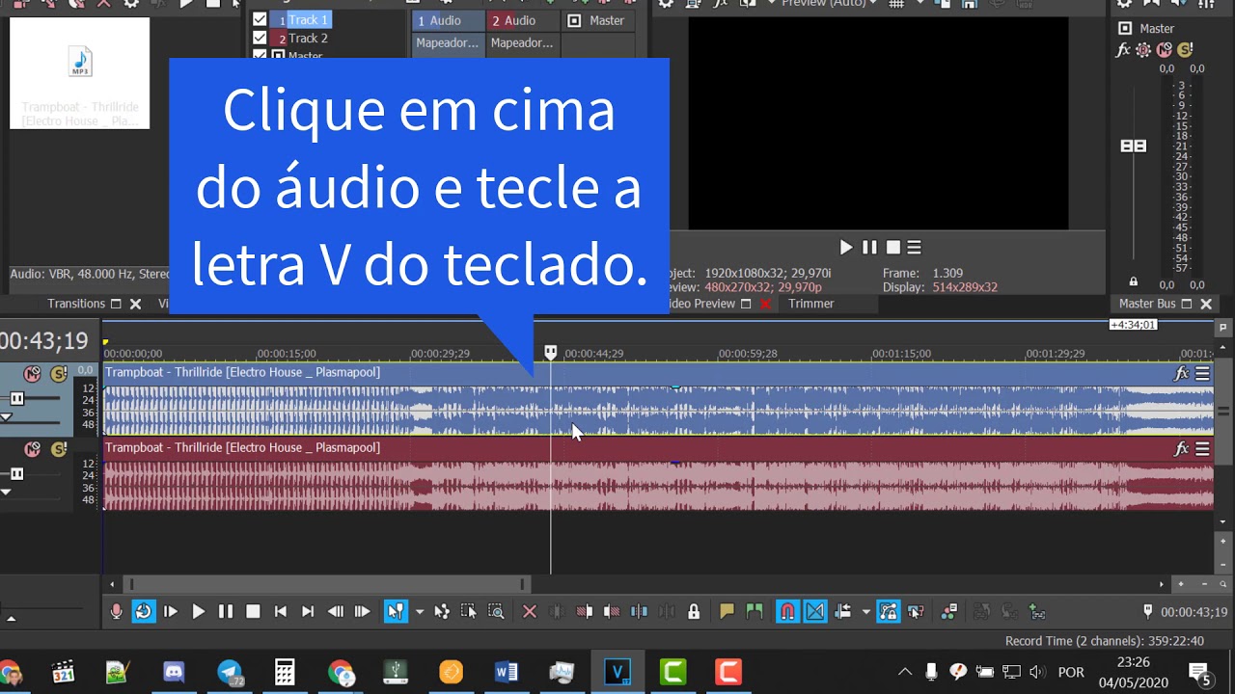Screen dimensions: 1235x694
Task: Click the '1 Audio' channel button
Action: click(448, 20)
